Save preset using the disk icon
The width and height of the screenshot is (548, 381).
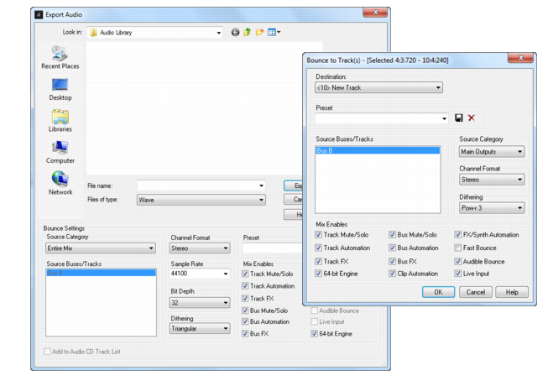459,118
